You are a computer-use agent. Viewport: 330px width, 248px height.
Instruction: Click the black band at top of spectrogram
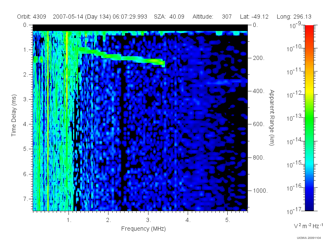point(140,28)
